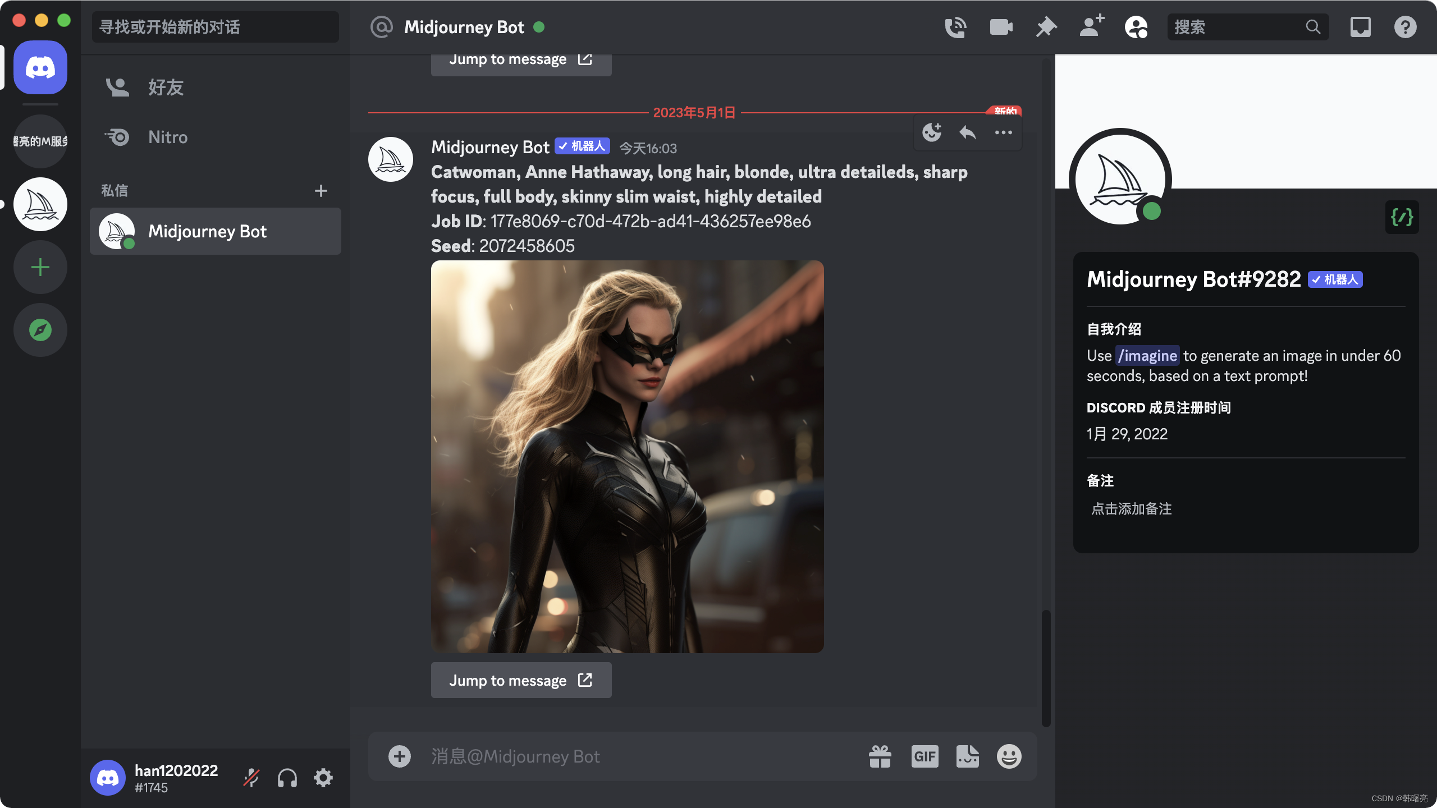This screenshot has height=808, width=1437.
Task: Open the generated Catwoman image
Action: (627, 456)
